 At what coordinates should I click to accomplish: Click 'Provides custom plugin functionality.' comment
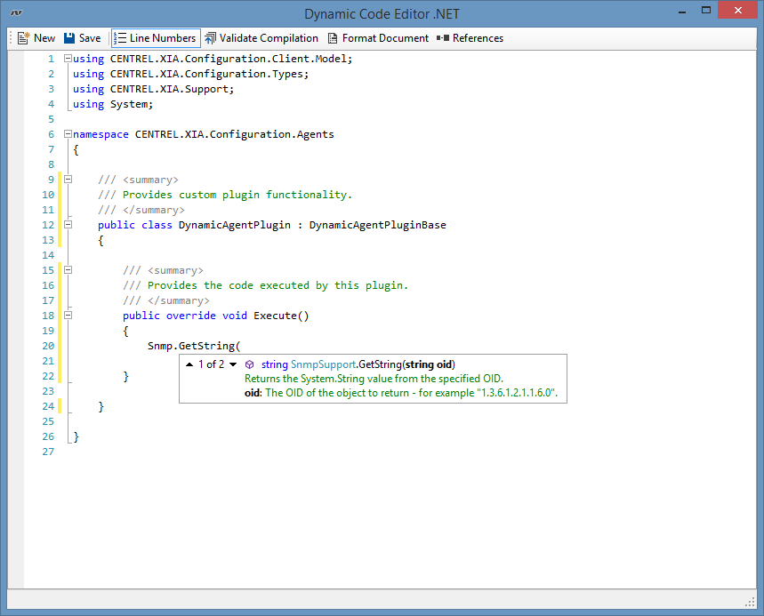pos(237,195)
